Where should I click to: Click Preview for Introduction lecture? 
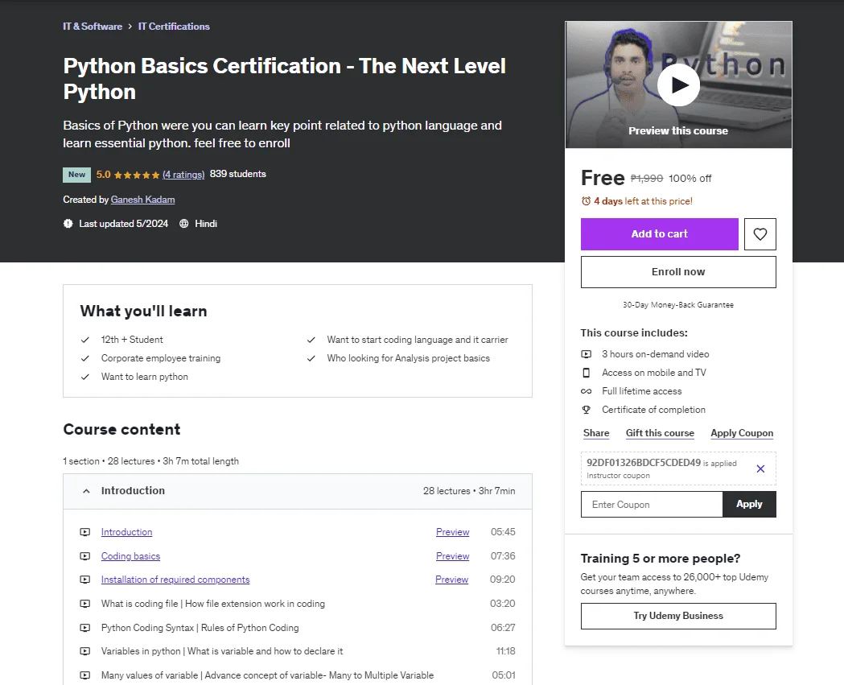(453, 532)
